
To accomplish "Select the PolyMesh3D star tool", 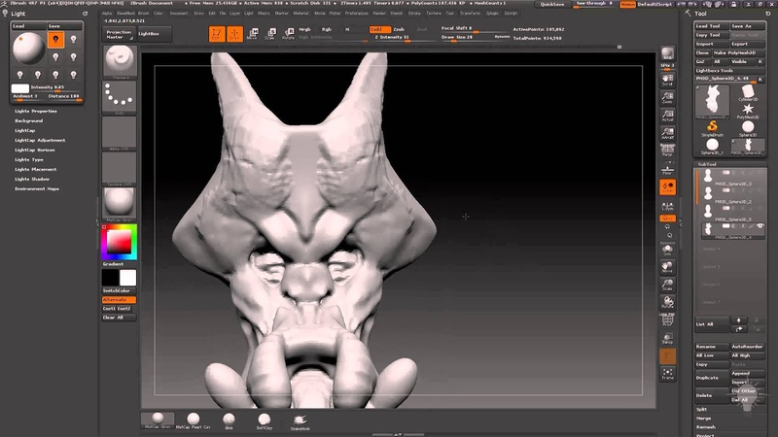I will point(748,111).
